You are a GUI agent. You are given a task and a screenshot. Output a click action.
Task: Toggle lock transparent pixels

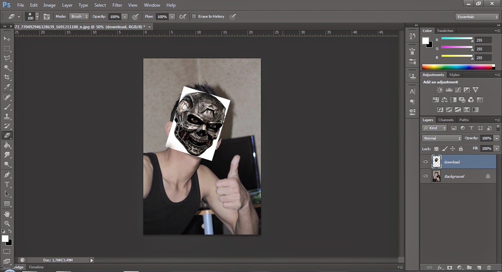(436, 149)
